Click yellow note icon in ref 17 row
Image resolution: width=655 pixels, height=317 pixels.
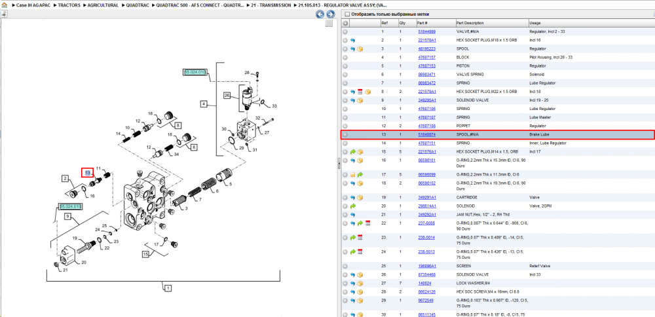tap(352, 174)
